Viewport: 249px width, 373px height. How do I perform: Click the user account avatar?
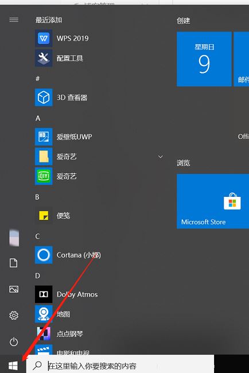coord(14,238)
